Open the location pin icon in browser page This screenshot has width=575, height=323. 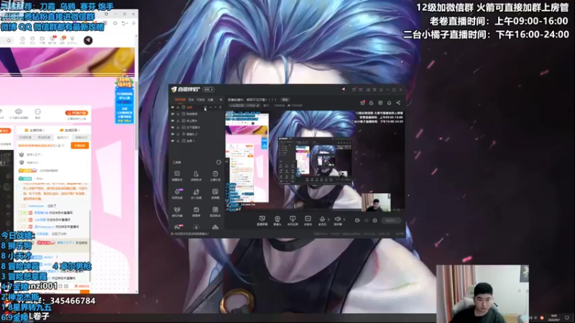click(73, 40)
